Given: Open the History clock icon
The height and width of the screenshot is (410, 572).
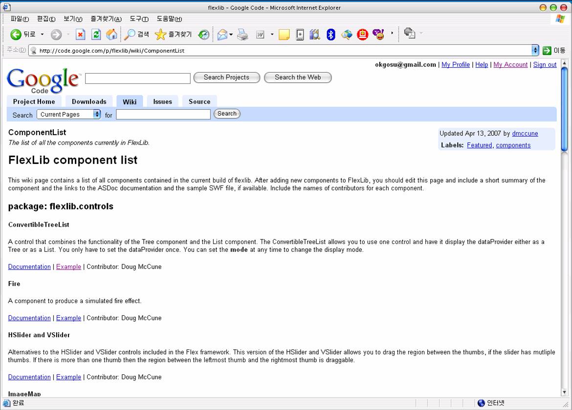Looking at the screenshot, I should point(203,35).
